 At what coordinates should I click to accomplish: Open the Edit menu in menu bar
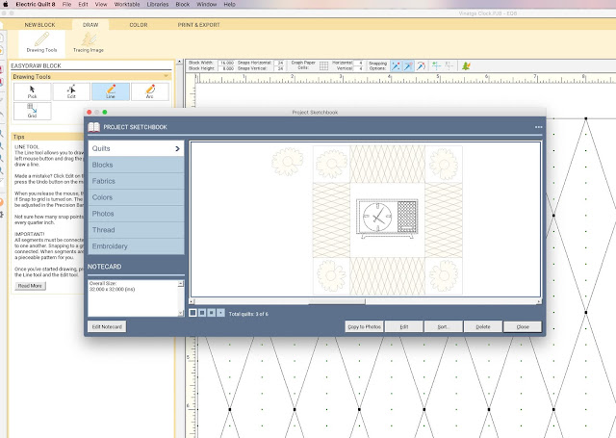click(x=83, y=4)
